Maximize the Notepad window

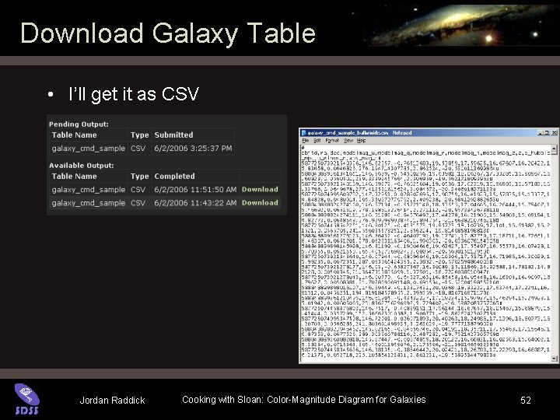pyautogui.click(x=547, y=132)
